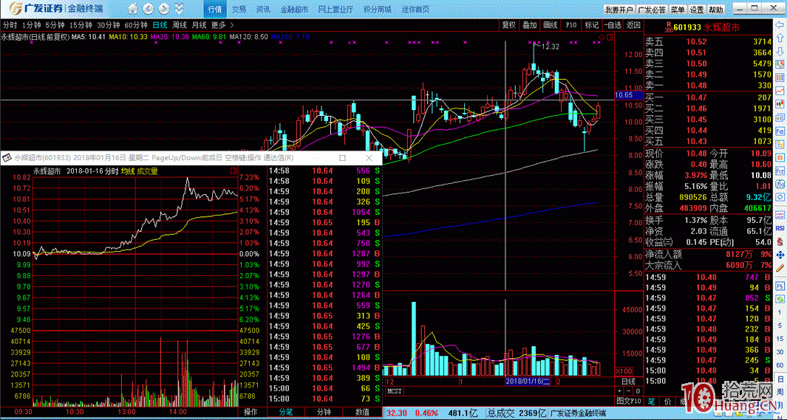Click the 2018/01/16 date marker
Image resolution: width=787 pixels, height=420 pixels.
point(528,382)
